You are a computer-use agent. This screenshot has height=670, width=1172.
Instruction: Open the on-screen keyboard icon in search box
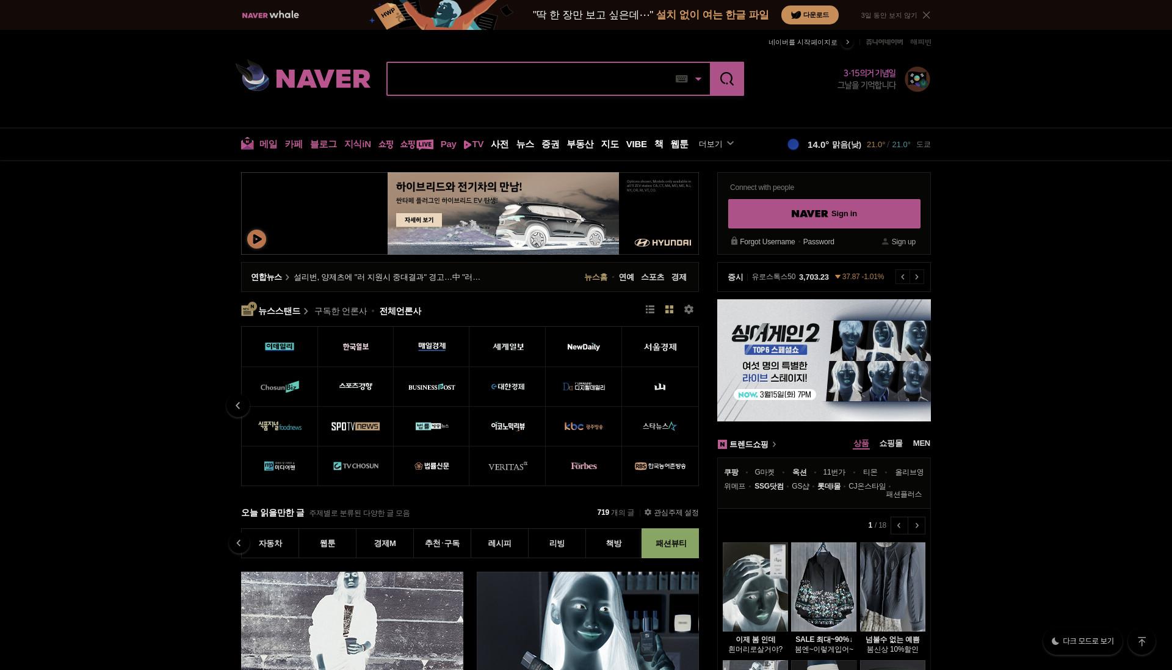coord(682,79)
